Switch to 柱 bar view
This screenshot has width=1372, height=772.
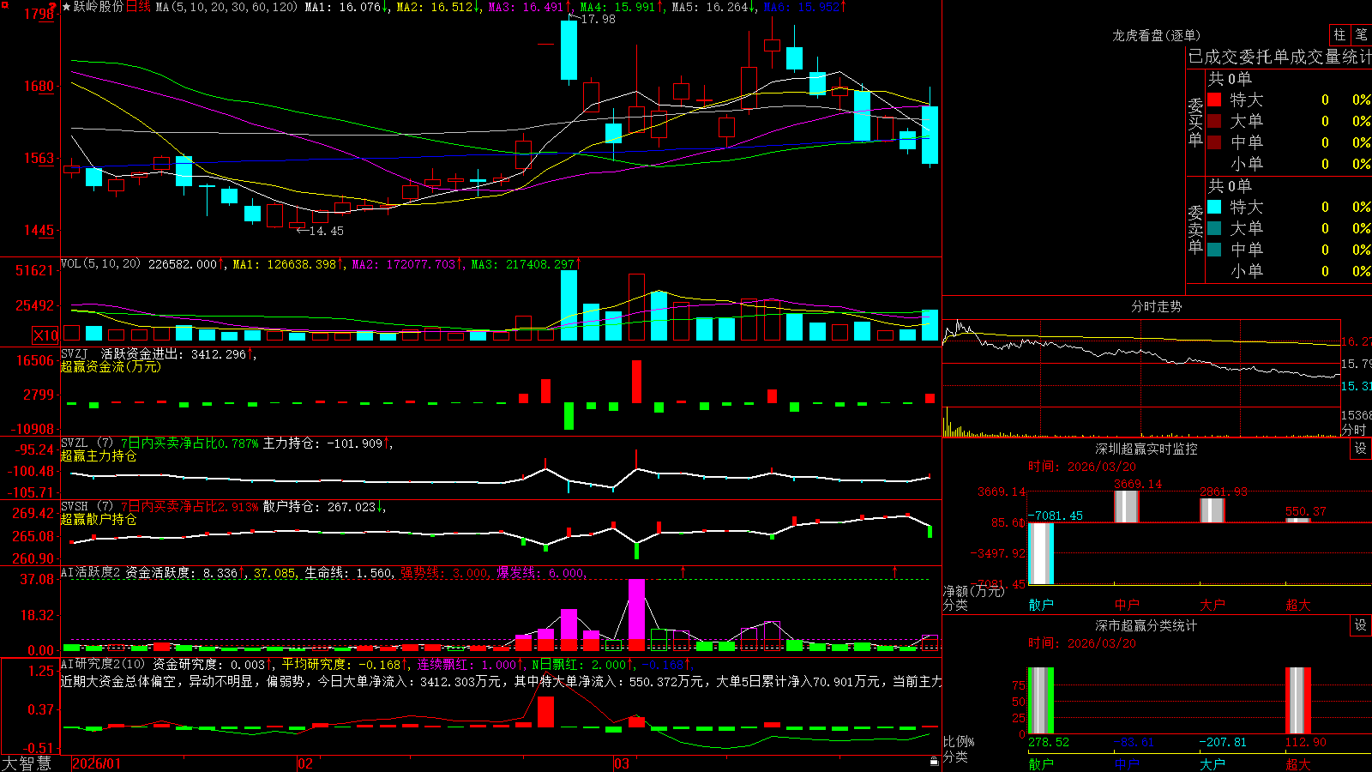(1339, 34)
